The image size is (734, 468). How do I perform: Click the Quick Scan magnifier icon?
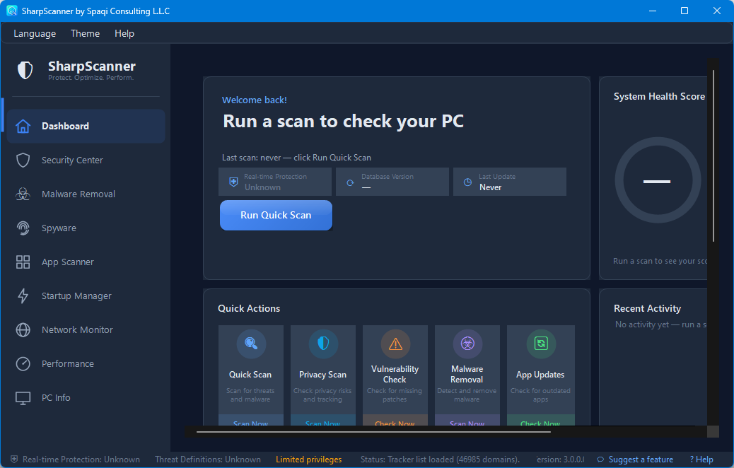pyautogui.click(x=251, y=344)
